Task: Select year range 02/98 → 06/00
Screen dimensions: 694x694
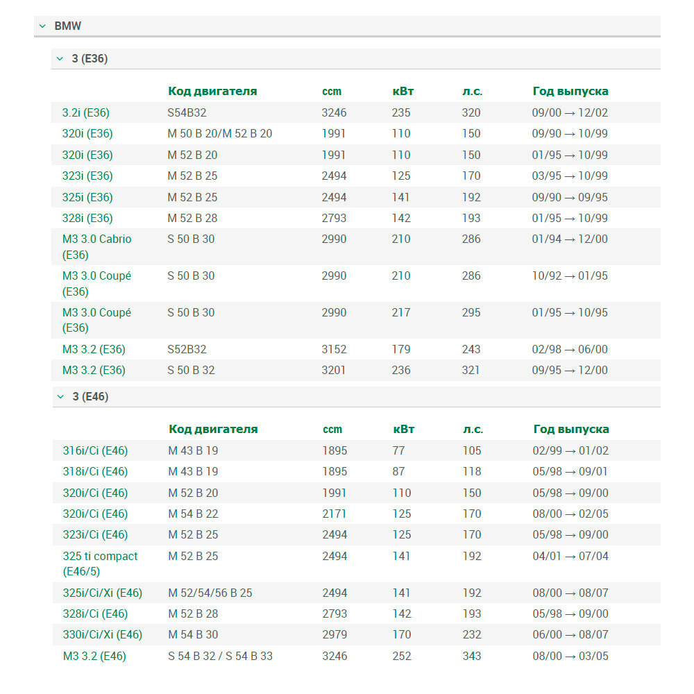Action: pos(570,350)
